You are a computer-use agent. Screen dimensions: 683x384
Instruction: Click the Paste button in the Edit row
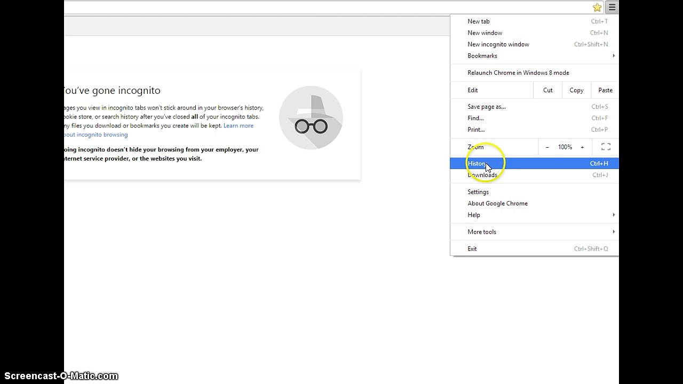point(605,90)
